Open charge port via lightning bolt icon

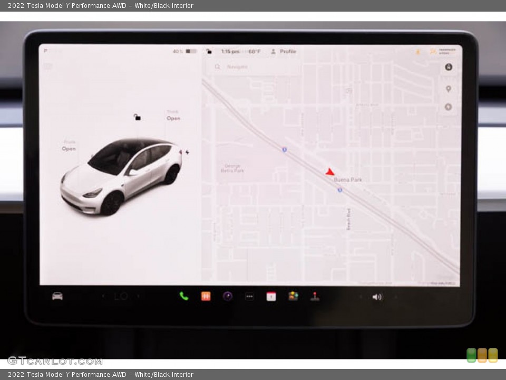click(x=188, y=152)
